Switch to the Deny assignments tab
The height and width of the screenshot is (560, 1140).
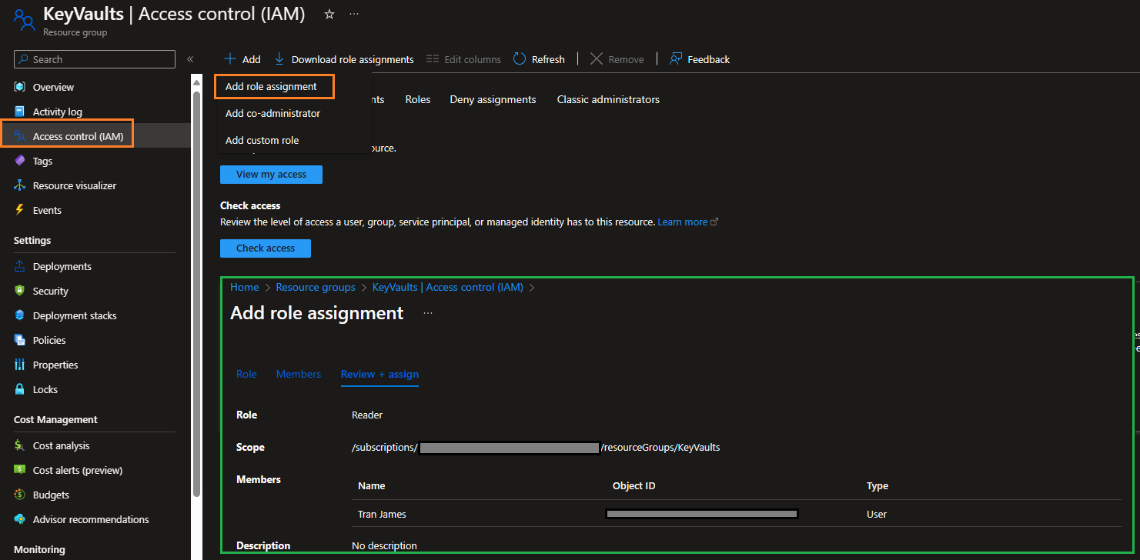[x=493, y=99]
